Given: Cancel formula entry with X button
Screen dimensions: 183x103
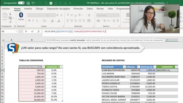Looking at the screenshot, I should coord(26,31).
